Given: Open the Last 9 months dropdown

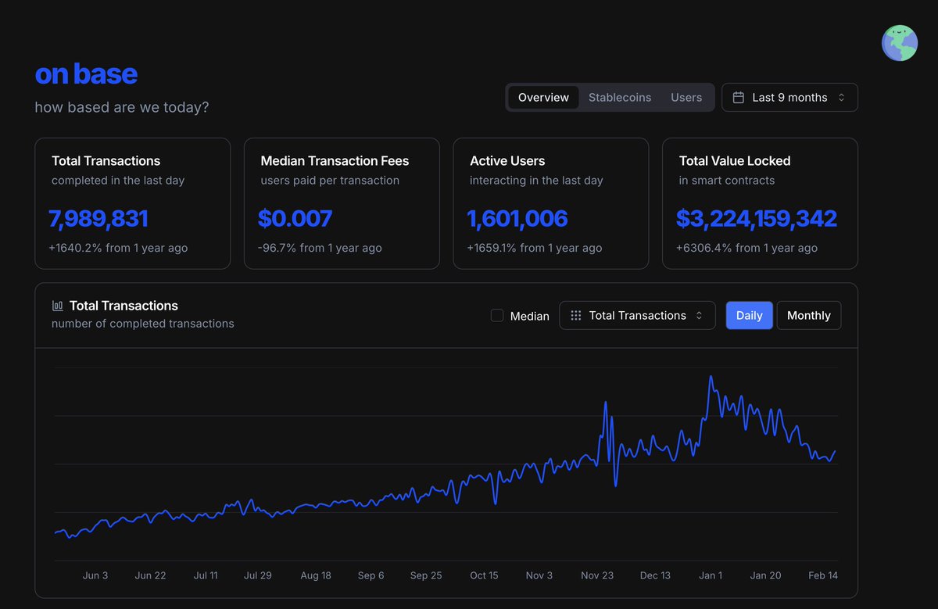Looking at the screenshot, I should (x=789, y=98).
